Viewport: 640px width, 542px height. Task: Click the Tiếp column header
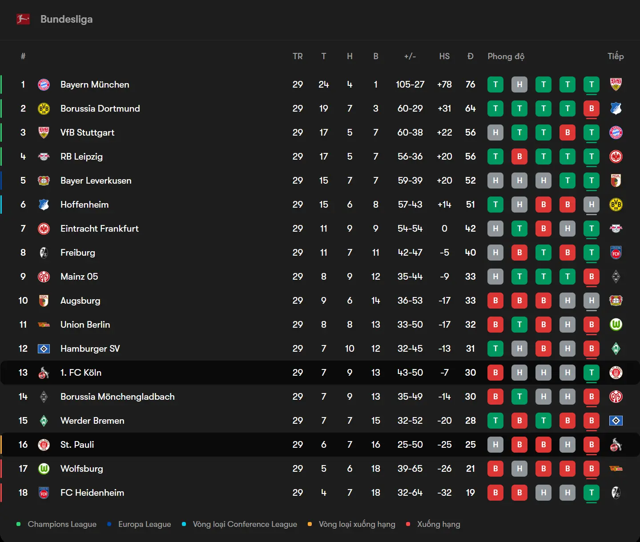[x=616, y=56]
